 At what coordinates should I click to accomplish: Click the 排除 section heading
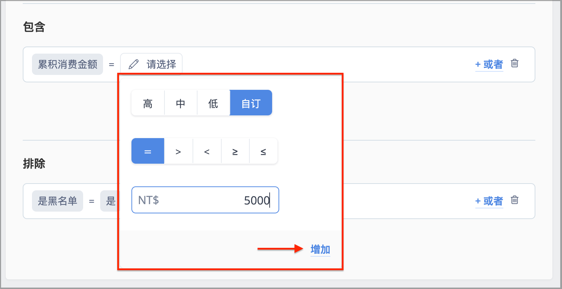coord(34,164)
